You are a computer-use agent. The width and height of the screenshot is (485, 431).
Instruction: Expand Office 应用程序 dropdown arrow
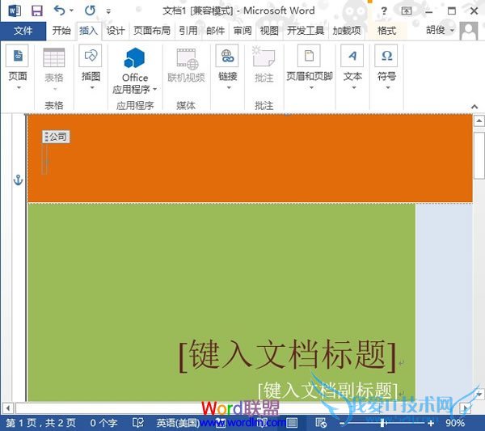[x=155, y=90]
